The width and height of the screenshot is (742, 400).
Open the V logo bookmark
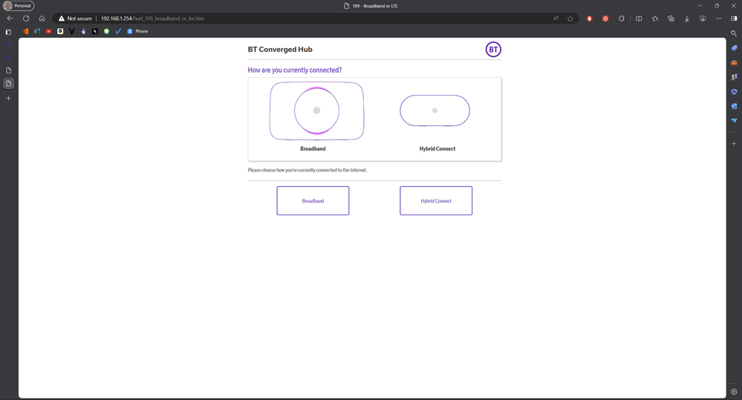pos(71,31)
